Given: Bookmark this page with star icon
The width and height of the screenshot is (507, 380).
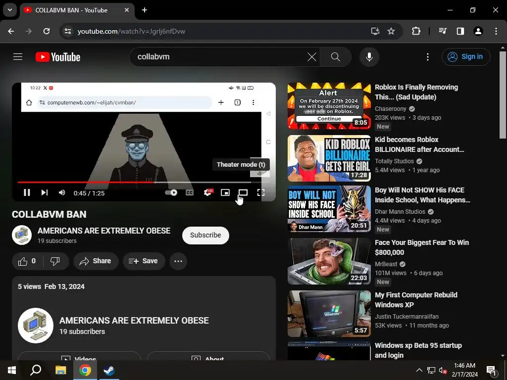Looking at the screenshot, I should [x=391, y=31].
